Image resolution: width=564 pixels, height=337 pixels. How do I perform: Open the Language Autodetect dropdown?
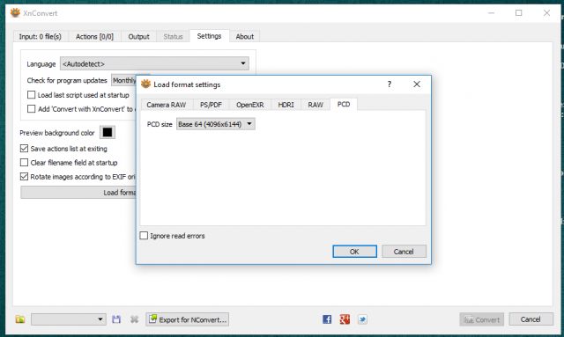click(x=154, y=63)
